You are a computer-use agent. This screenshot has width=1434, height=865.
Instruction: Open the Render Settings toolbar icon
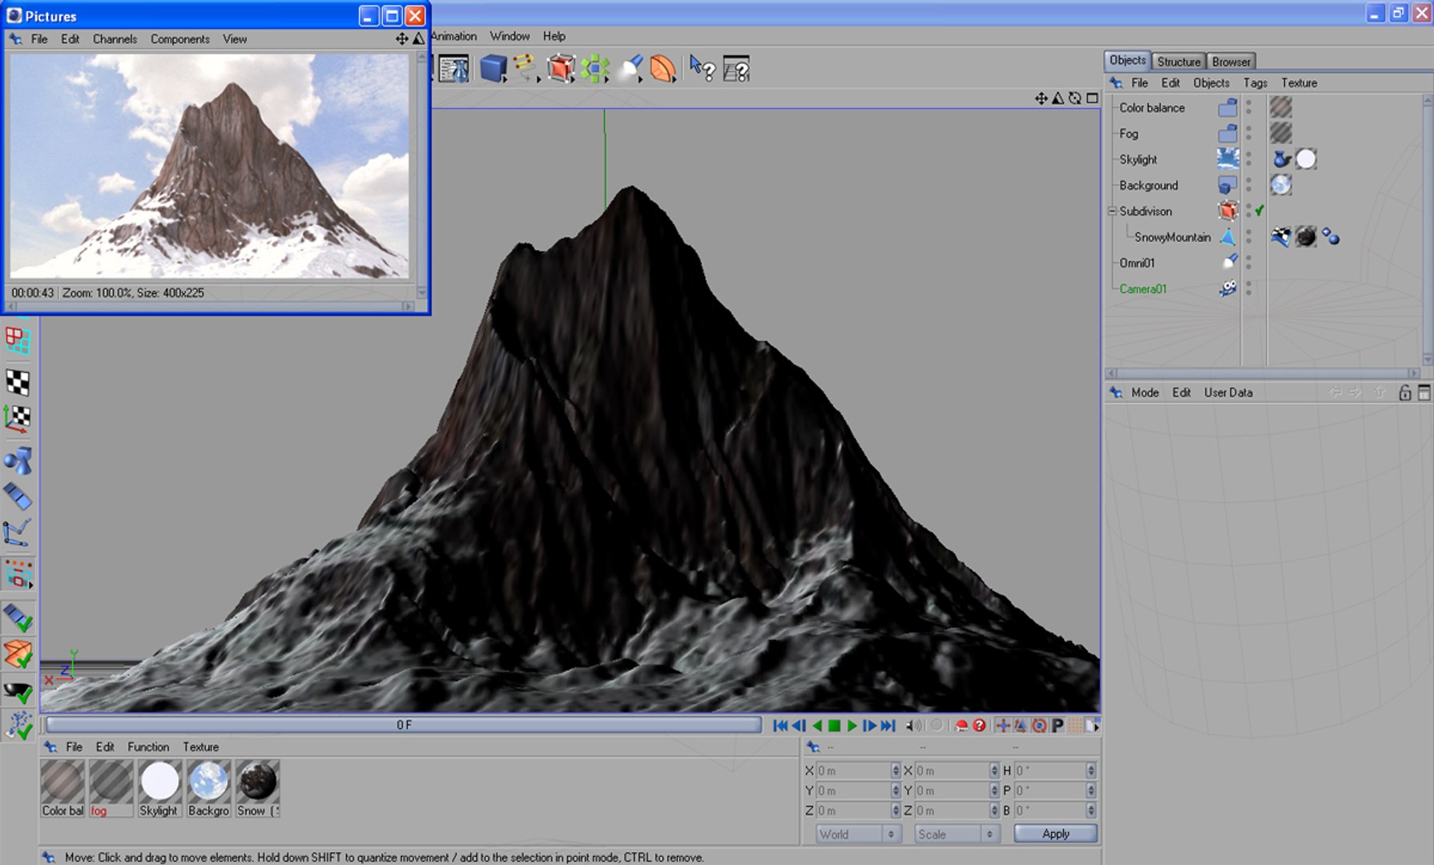454,69
